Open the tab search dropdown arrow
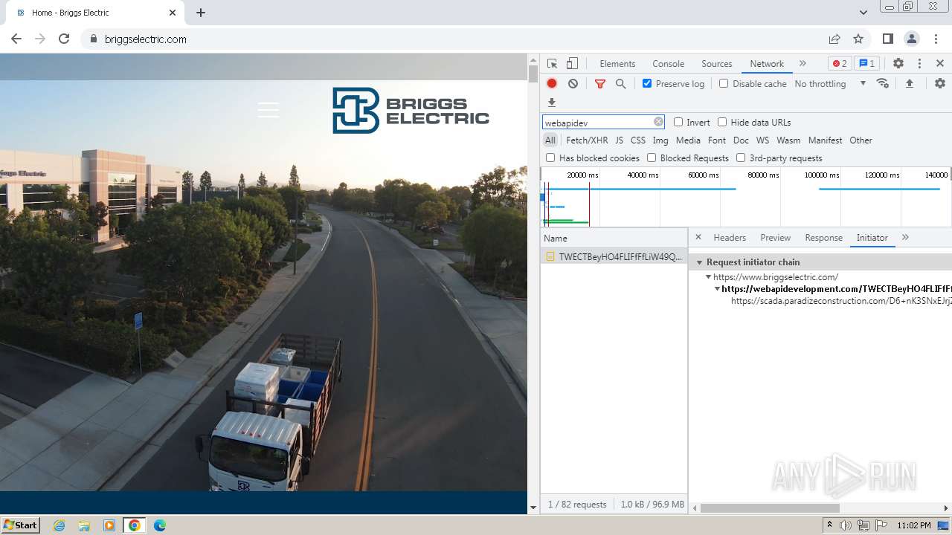This screenshot has width=952, height=535. point(863,13)
